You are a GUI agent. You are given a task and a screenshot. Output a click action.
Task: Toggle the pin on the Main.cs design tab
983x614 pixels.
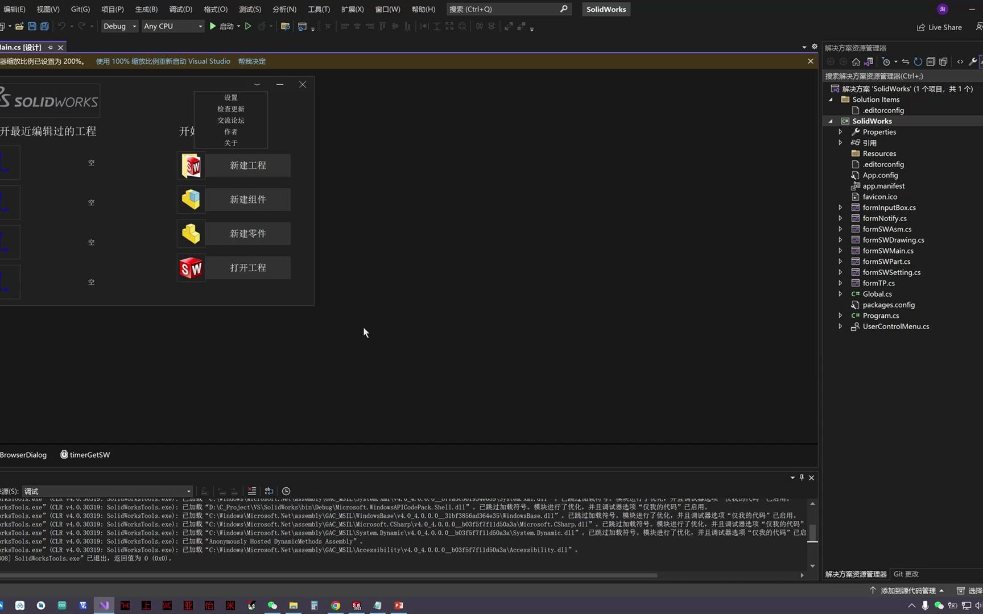(50, 47)
